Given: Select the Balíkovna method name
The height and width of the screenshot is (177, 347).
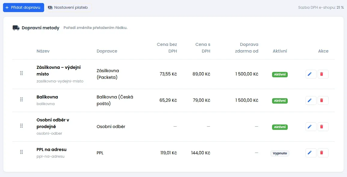Looking at the screenshot, I should 47,97.
